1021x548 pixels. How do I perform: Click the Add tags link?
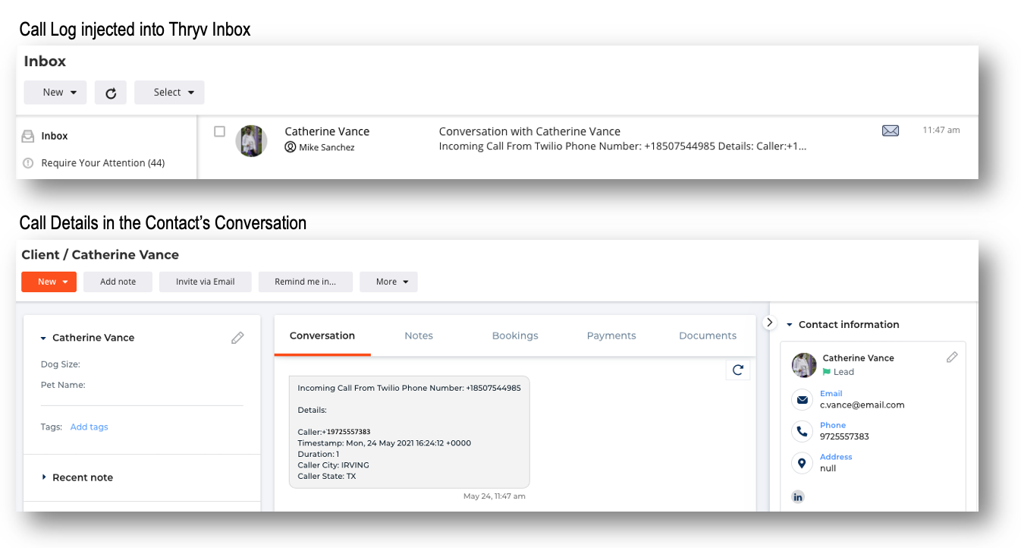(90, 427)
